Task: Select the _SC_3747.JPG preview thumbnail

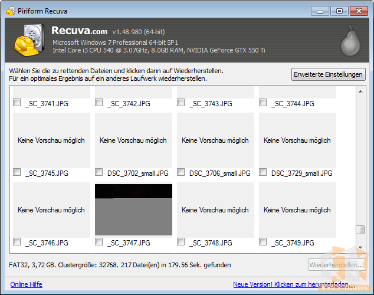Action: (x=133, y=209)
